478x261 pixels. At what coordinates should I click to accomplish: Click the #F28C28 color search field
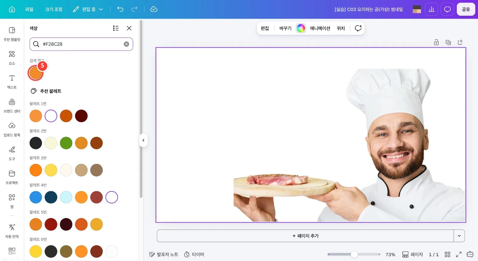(x=81, y=44)
